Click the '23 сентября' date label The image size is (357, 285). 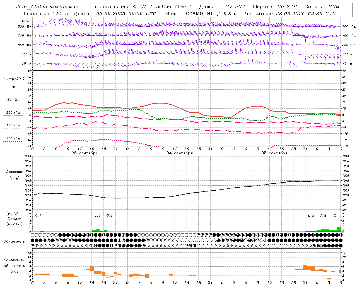(x=85, y=153)
